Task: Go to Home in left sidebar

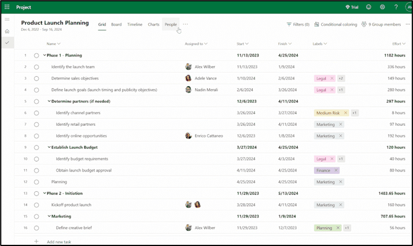Action: pos(7,31)
